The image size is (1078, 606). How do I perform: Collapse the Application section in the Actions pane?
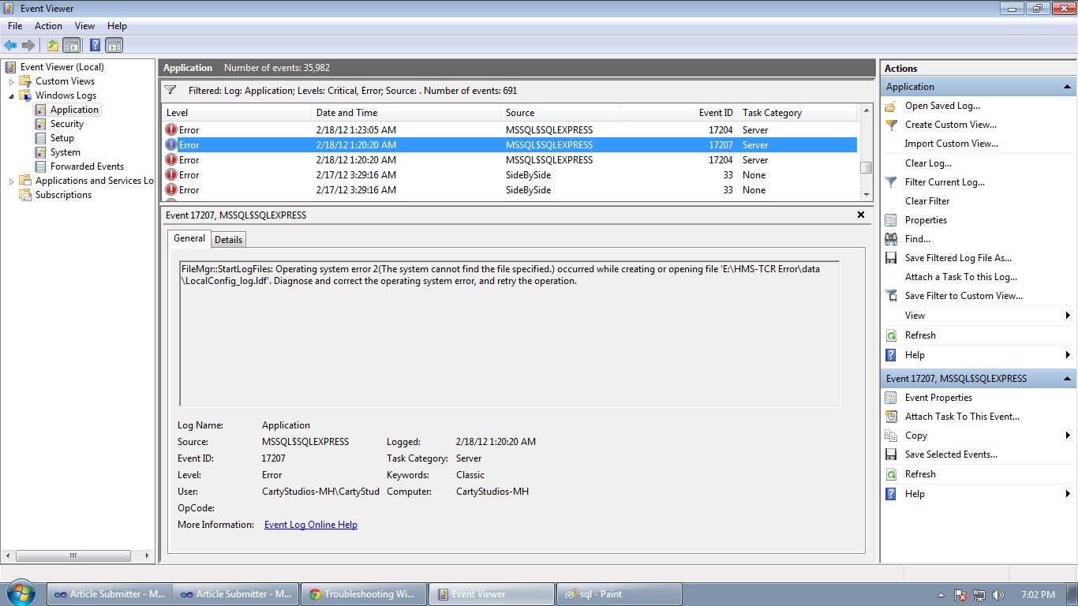pos(1067,87)
